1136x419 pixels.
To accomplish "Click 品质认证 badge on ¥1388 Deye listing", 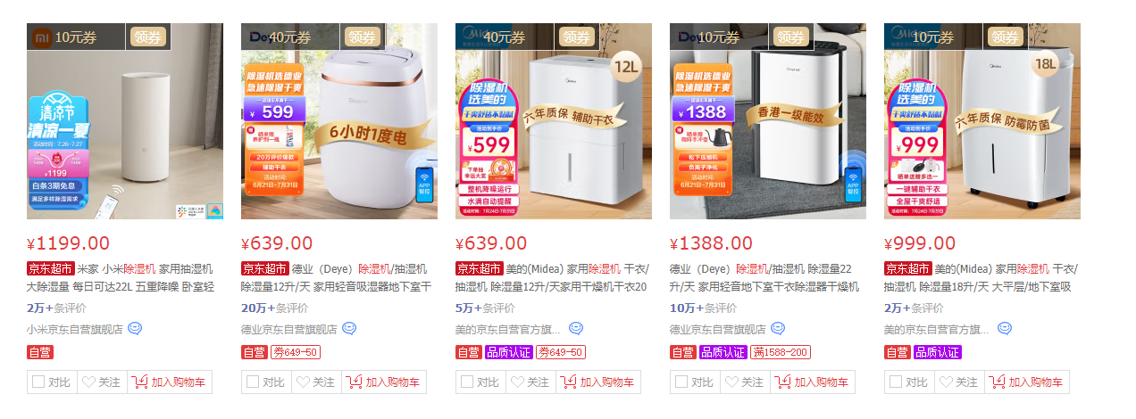I will point(723,352).
